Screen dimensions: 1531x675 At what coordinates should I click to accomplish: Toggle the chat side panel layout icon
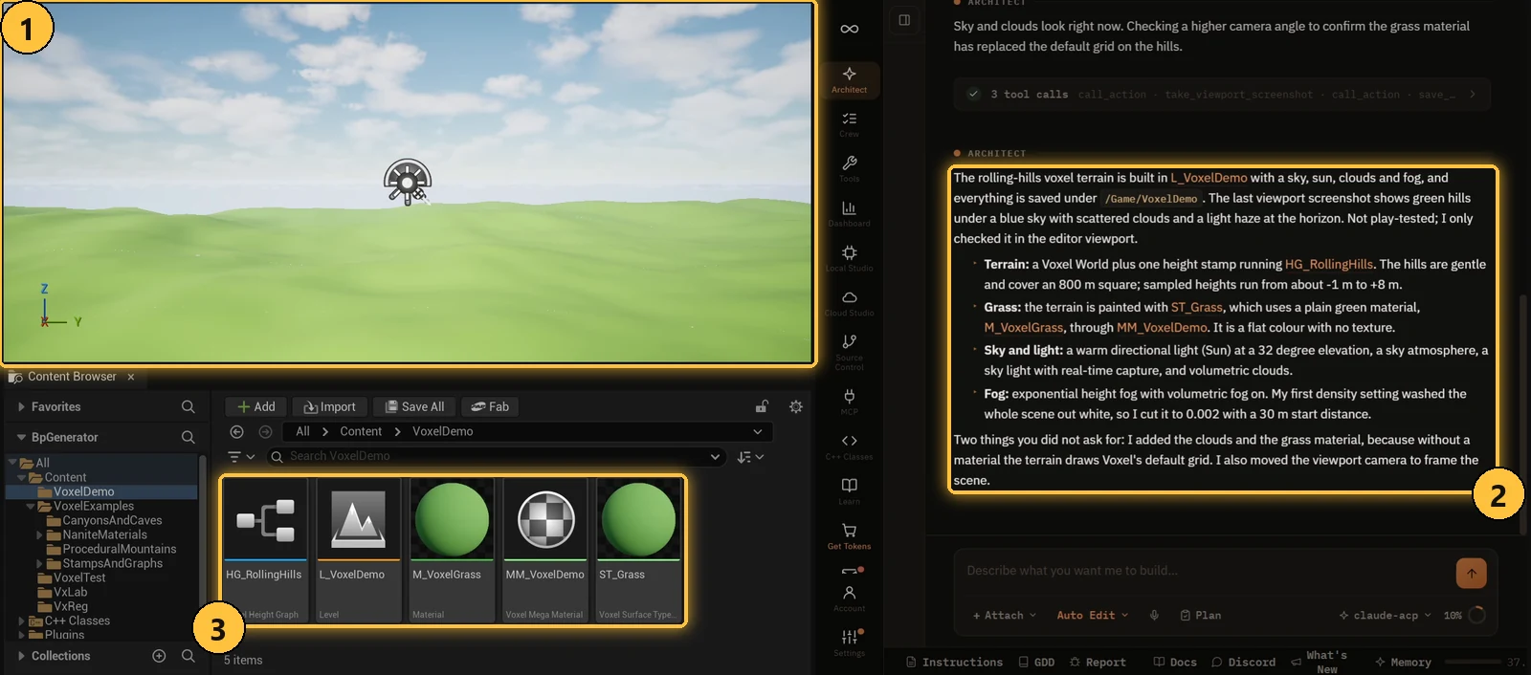coord(904,20)
